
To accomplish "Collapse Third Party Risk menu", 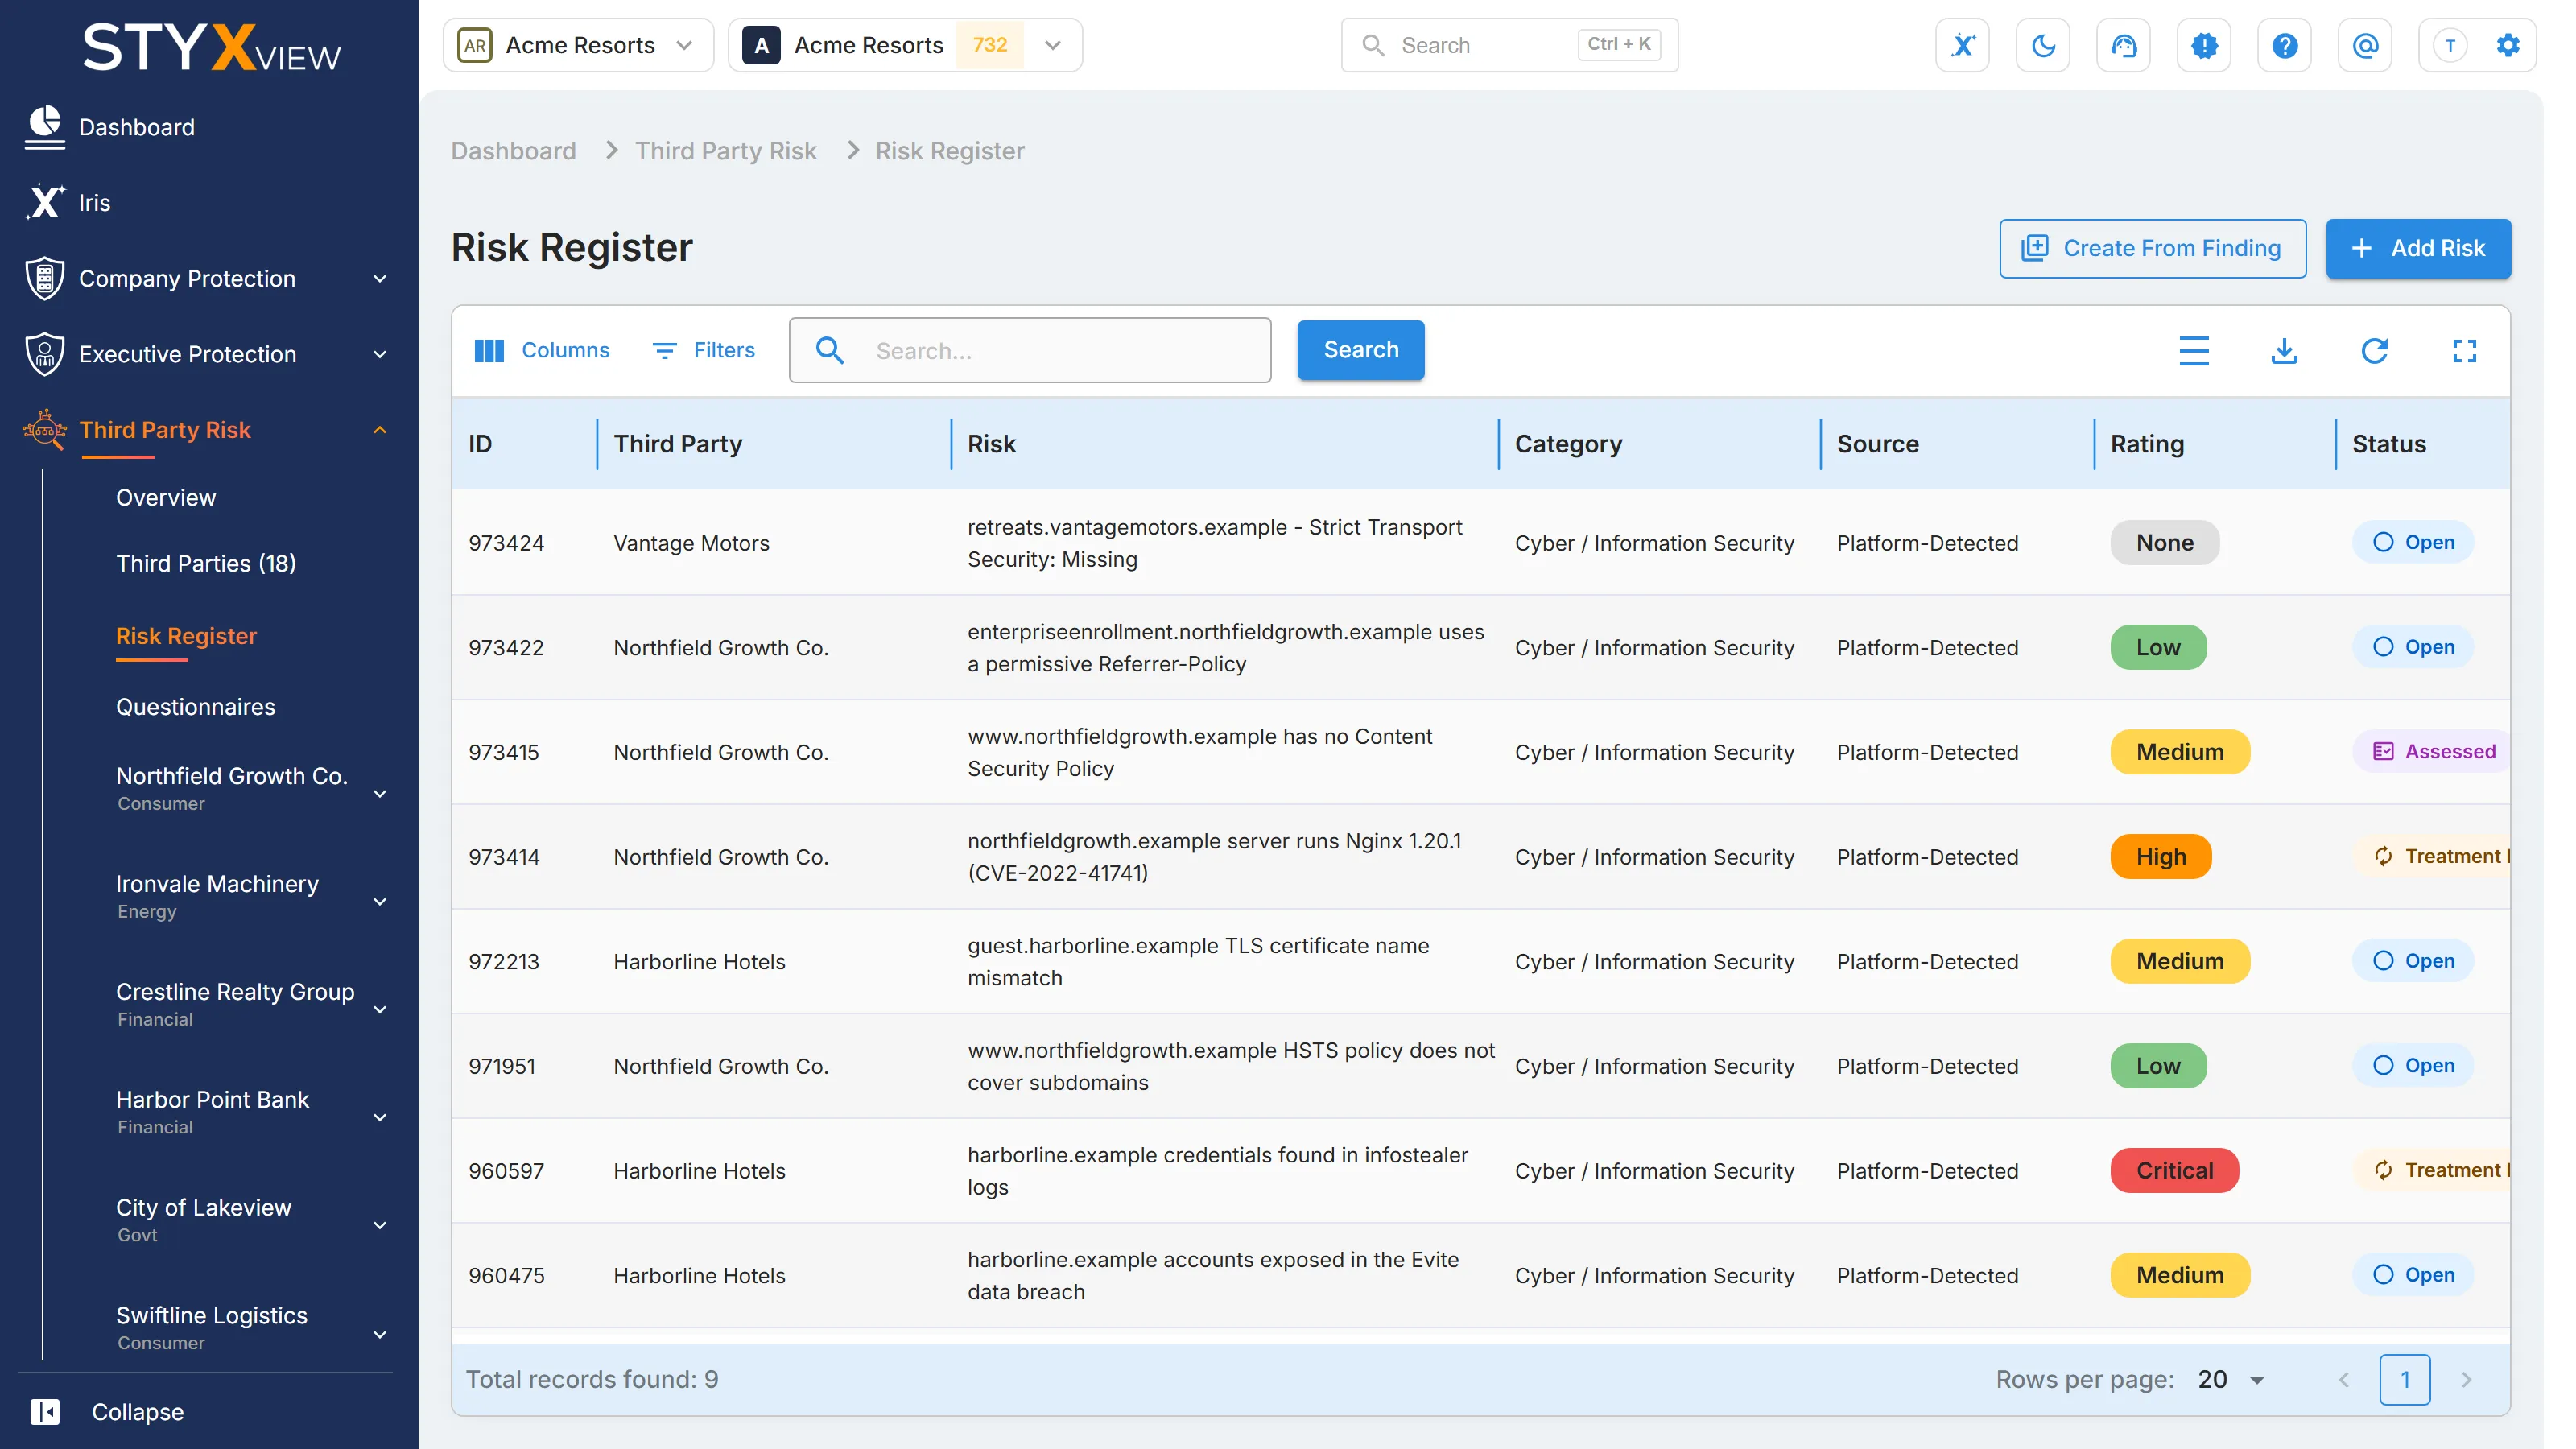I will pyautogui.click(x=380, y=430).
